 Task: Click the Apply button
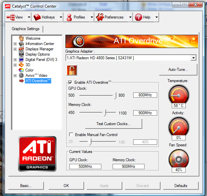tap(104, 186)
